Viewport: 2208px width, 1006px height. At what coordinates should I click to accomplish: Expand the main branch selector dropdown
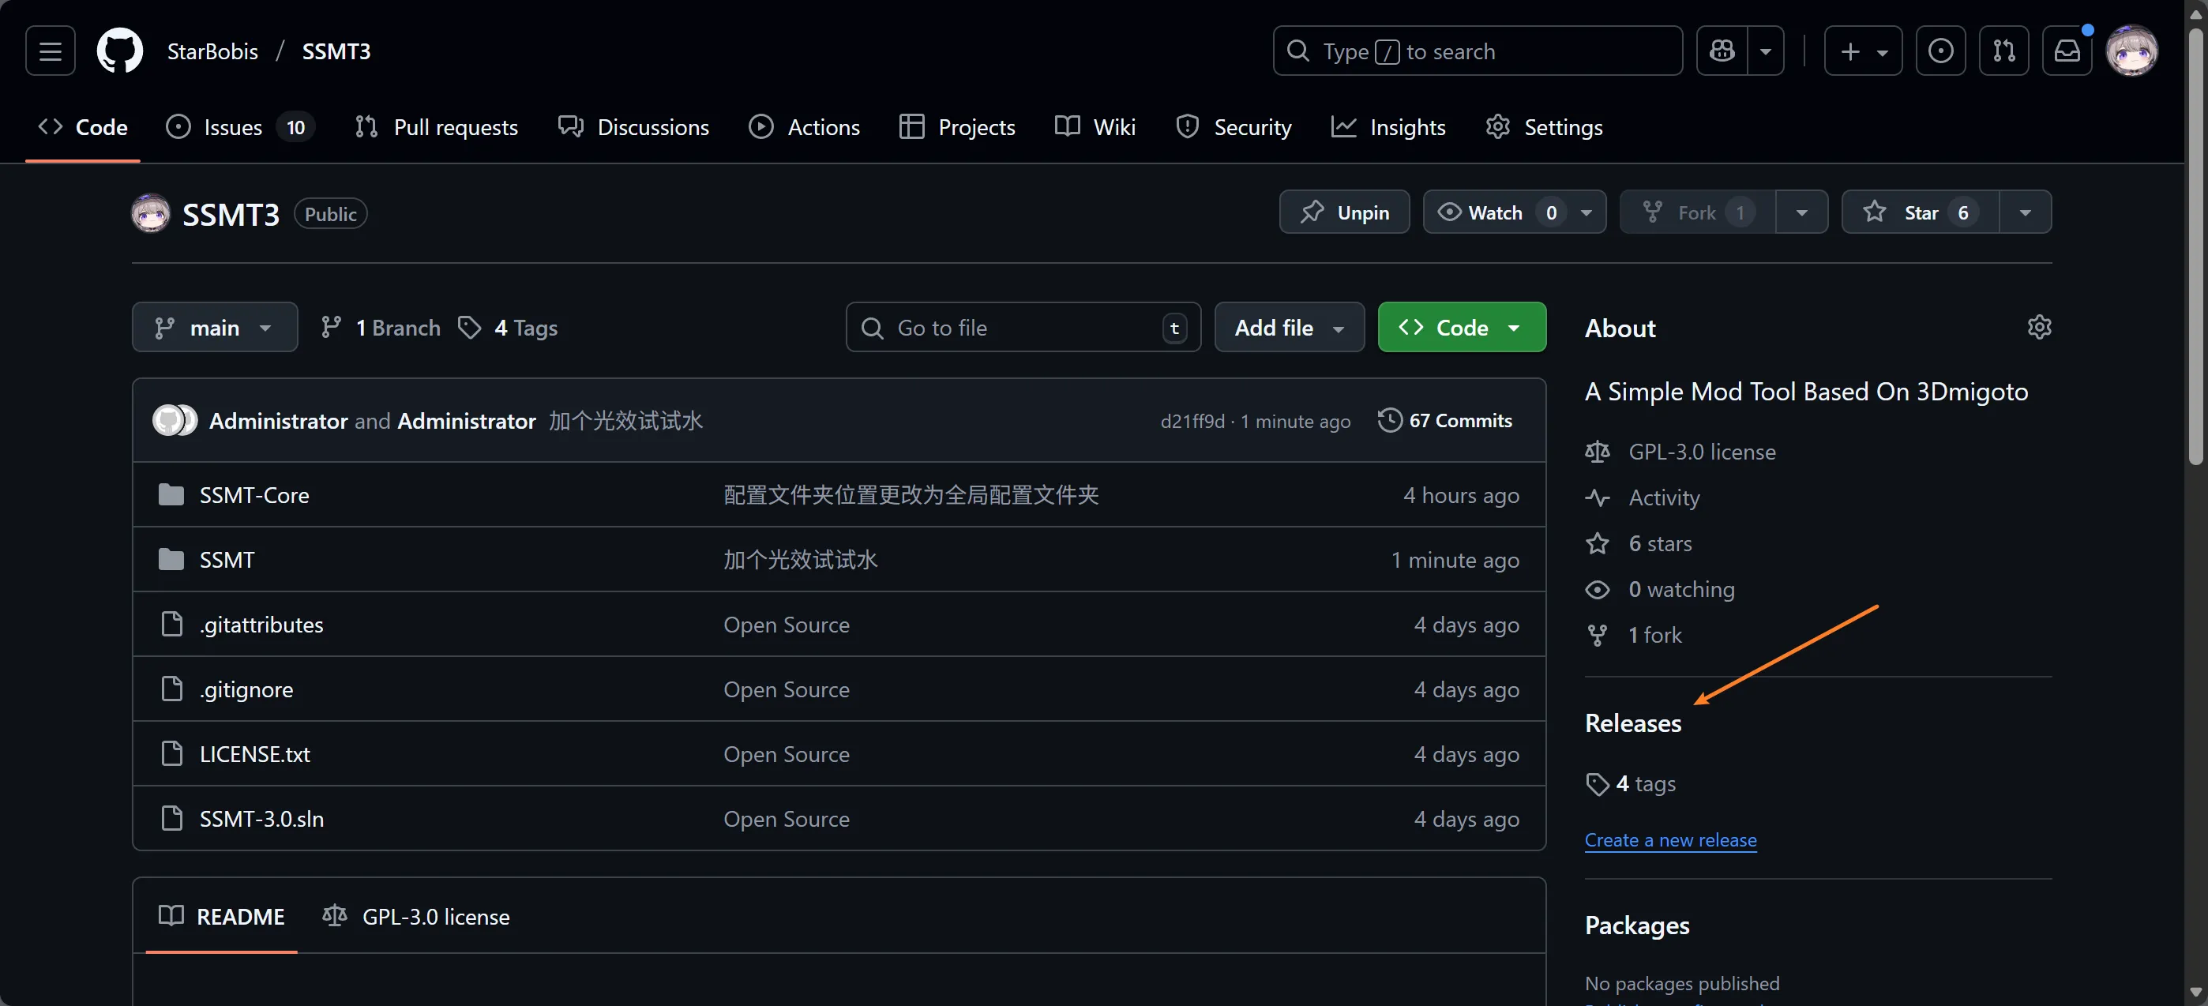coord(214,328)
